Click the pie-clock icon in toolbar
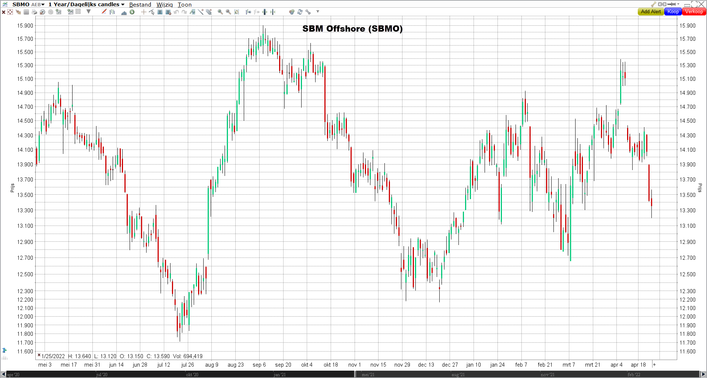Image resolution: width=707 pixels, height=378 pixels. (x=42, y=12)
